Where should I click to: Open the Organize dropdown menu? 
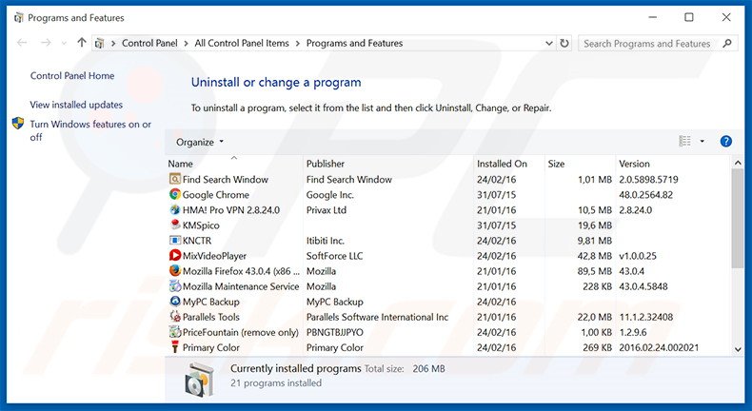coord(200,142)
